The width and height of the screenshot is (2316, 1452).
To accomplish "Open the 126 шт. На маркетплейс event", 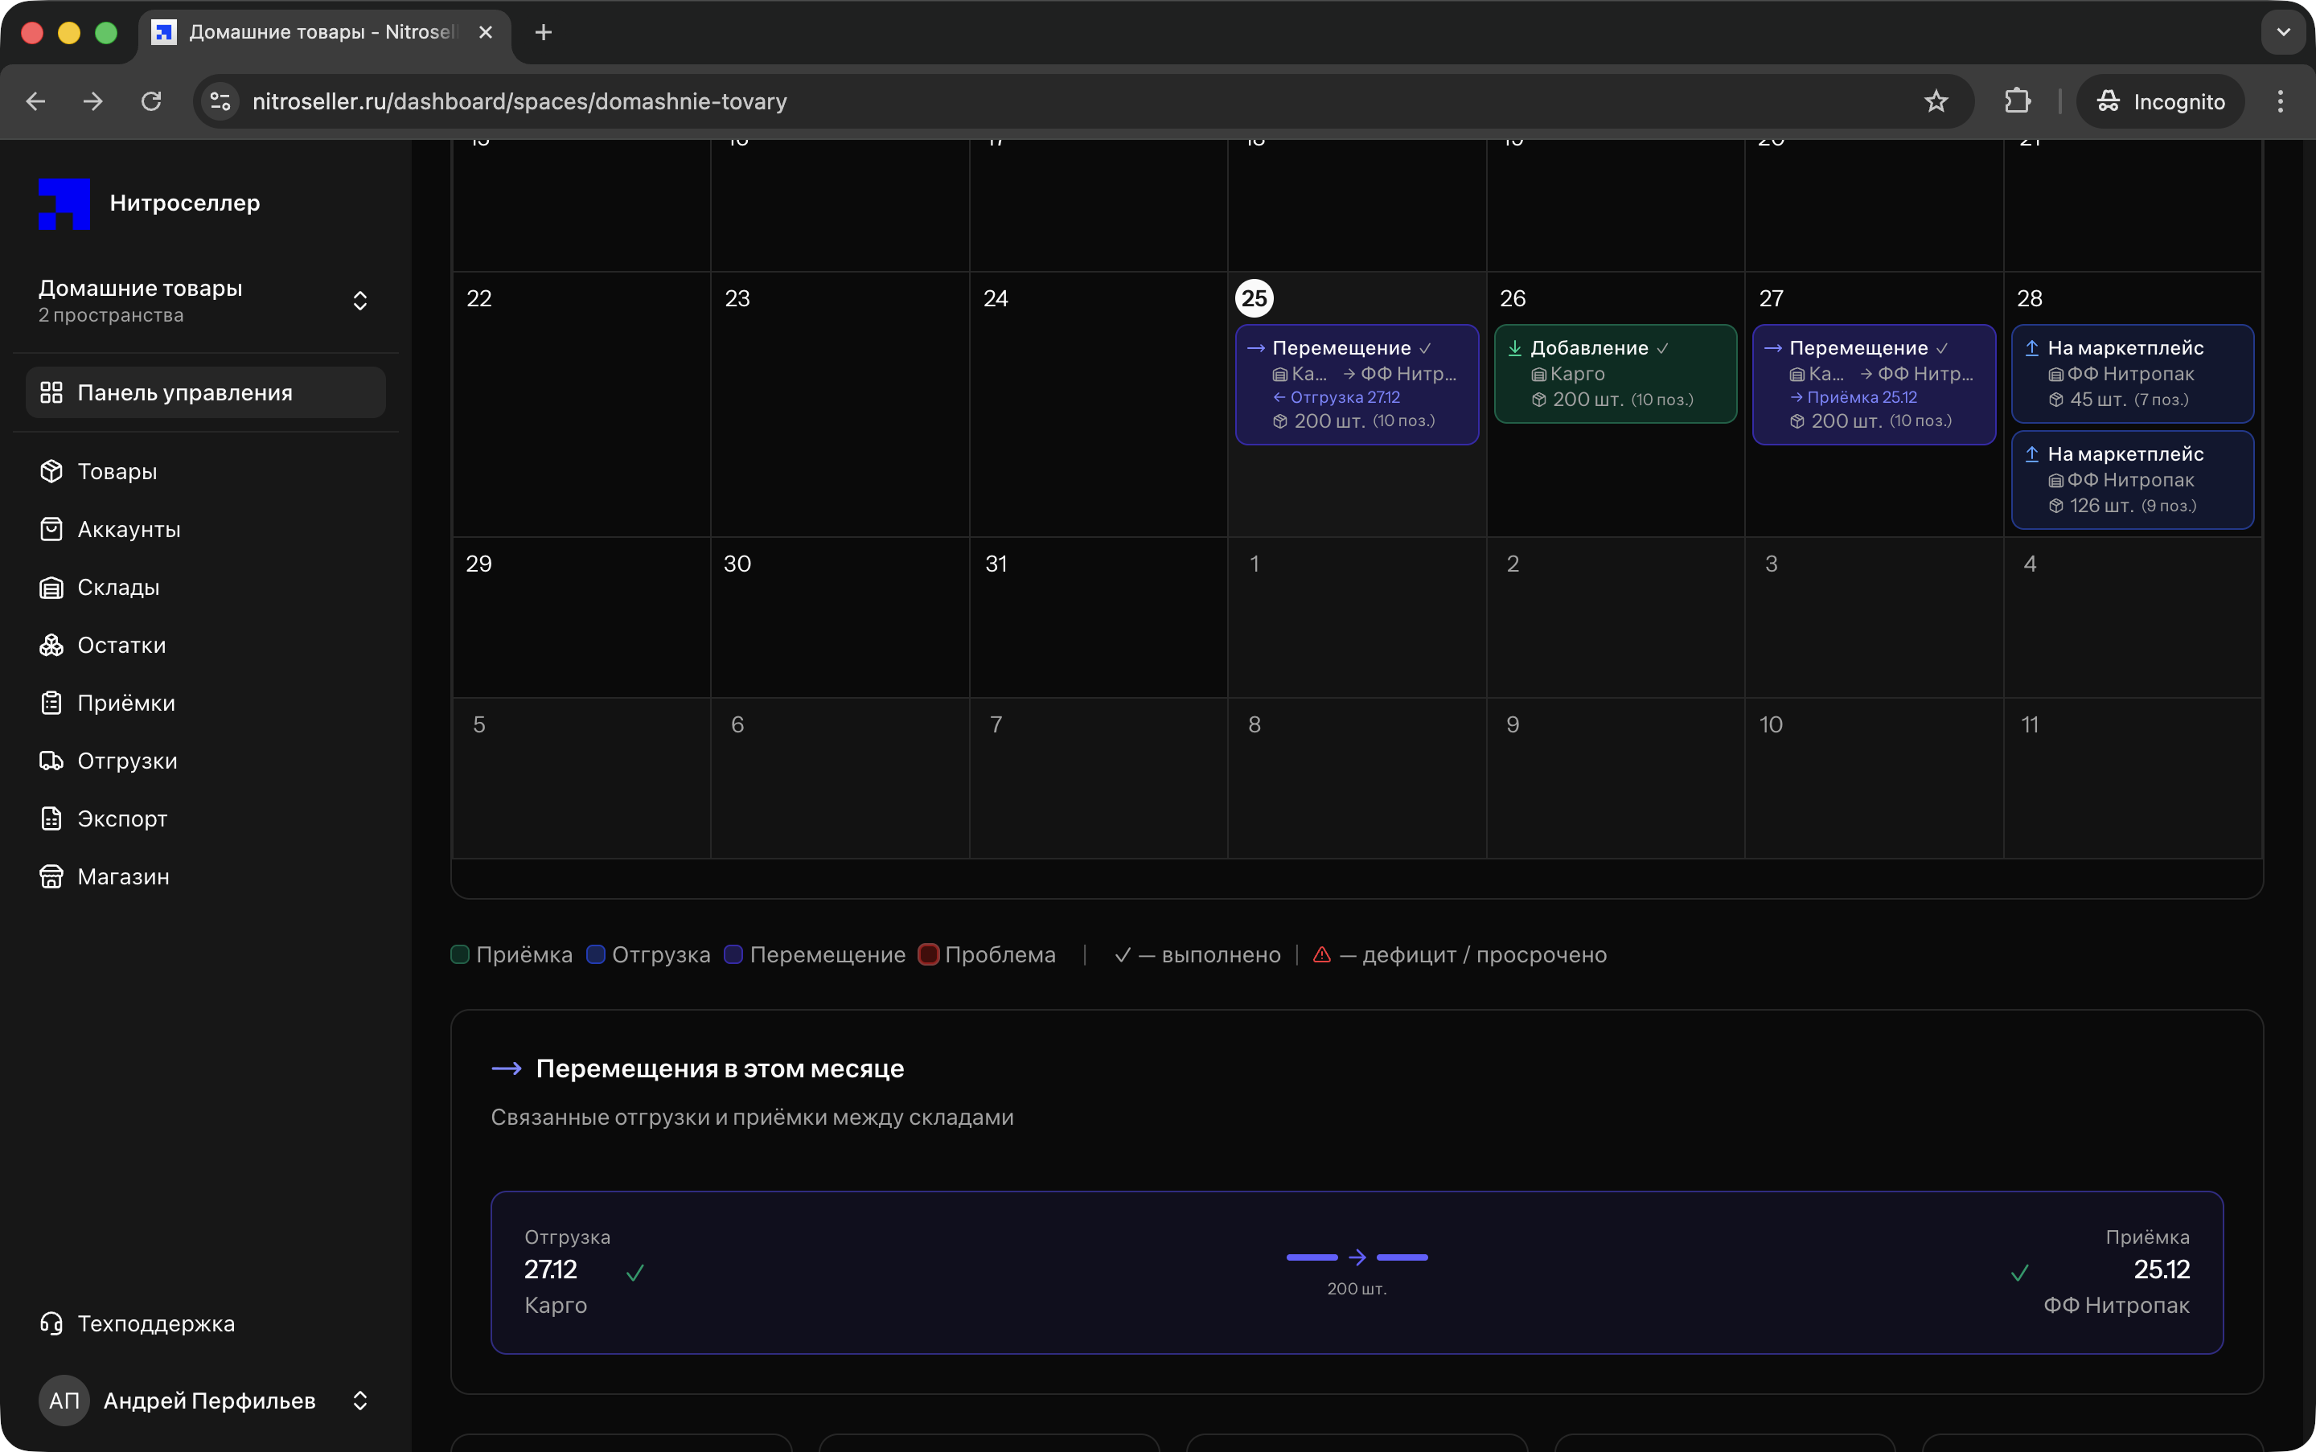I will point(2132,479).
